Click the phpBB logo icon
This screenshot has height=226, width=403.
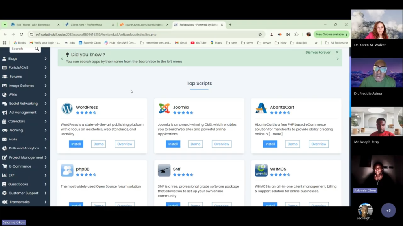point(67,171)
